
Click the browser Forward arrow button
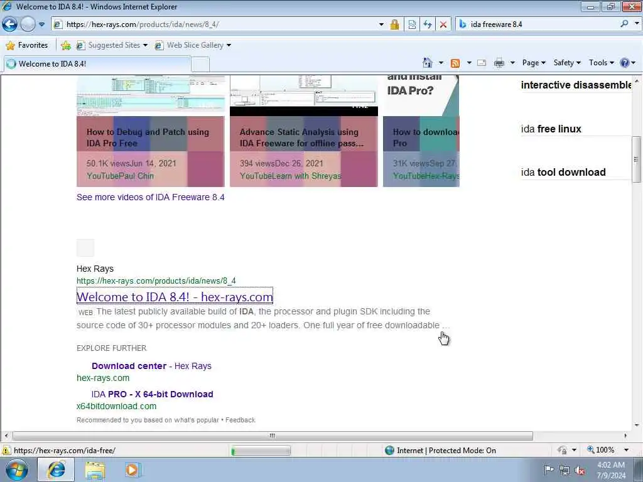point(28,24)
